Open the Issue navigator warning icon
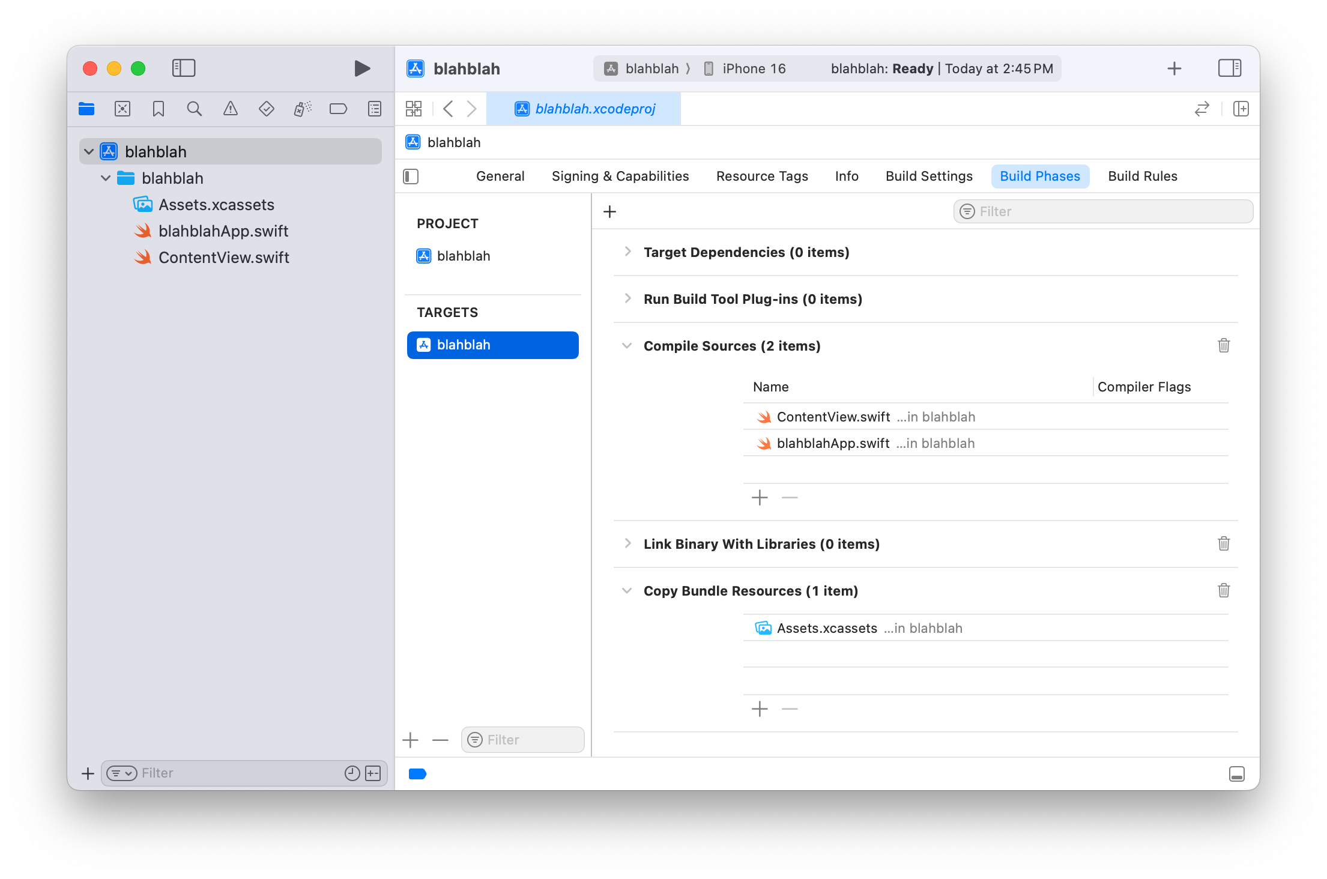 [231, 109]
